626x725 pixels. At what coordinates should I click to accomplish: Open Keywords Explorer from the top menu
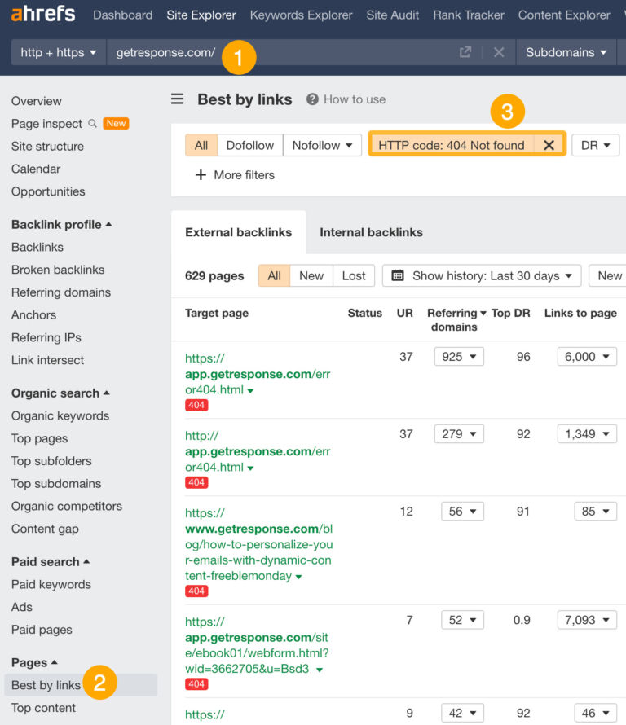pyautogui.click(x=301, y=15)
